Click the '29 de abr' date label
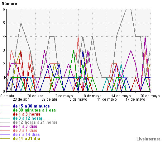Screen dimensions: 162x142 click(50, 99)
